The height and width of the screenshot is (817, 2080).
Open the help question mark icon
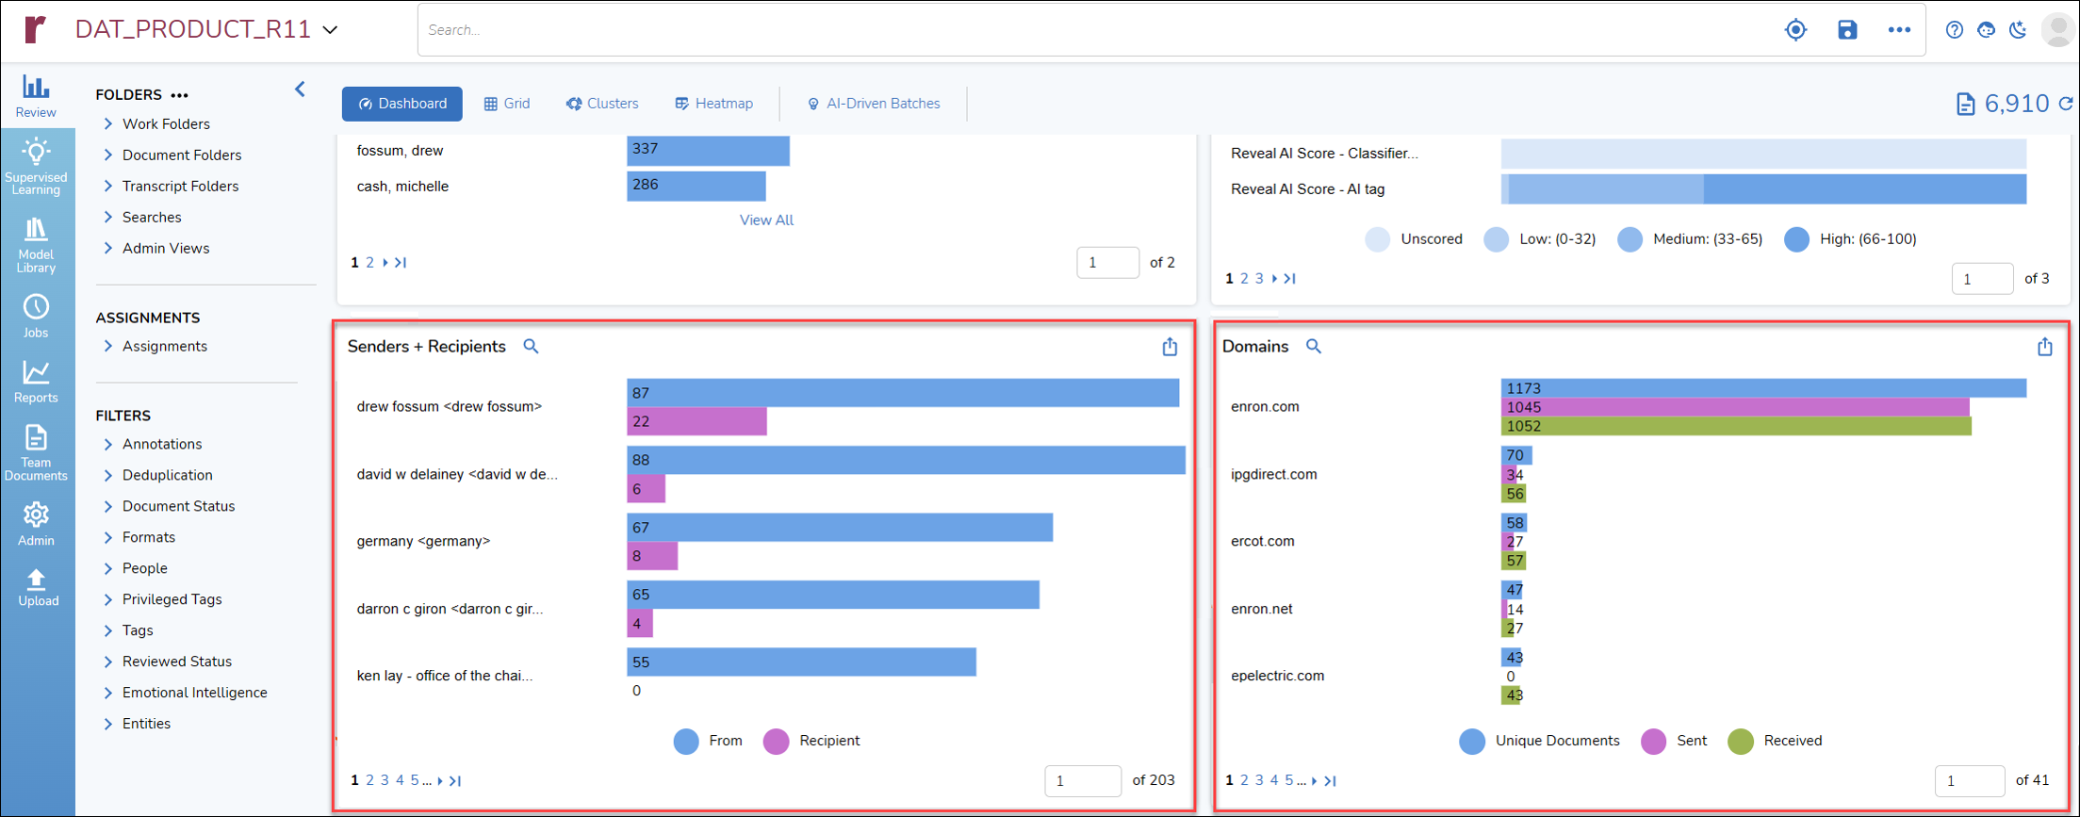(x=1955, y=30)
